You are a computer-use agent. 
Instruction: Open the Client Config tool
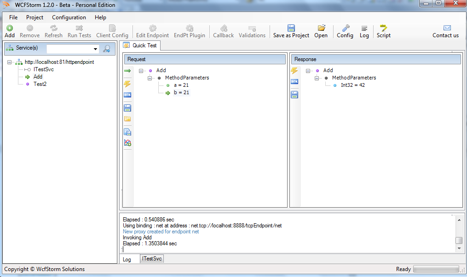point(112,31)
